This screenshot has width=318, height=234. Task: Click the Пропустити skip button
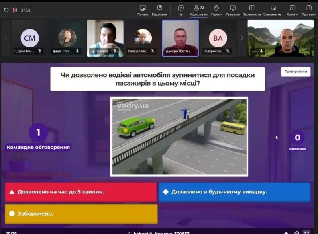click(296, 72)
